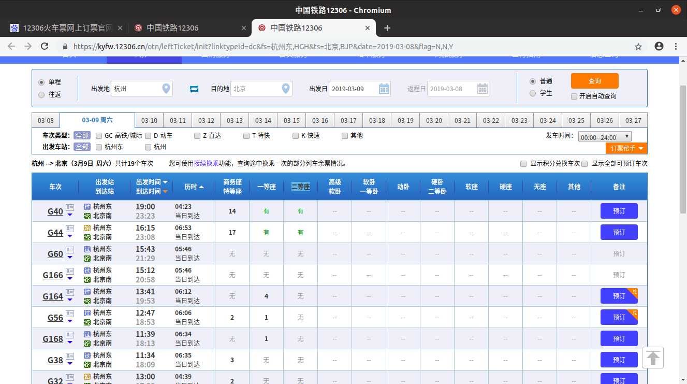The height and width of the screenshot is (384, 687).
Task: Click location pin in 出发地 field
Action: [x=166, y=89]
